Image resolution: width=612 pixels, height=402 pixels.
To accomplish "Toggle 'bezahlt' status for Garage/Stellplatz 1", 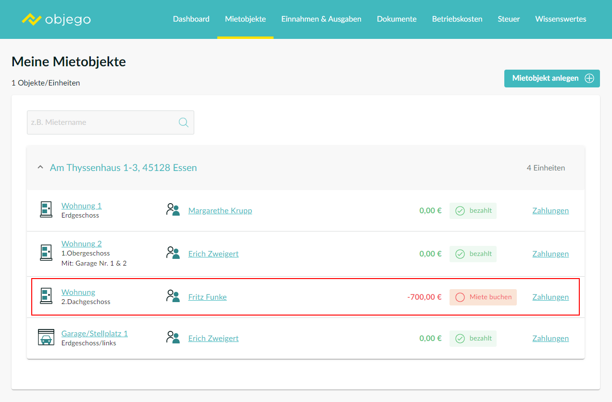I will click(x=473, y=339).
